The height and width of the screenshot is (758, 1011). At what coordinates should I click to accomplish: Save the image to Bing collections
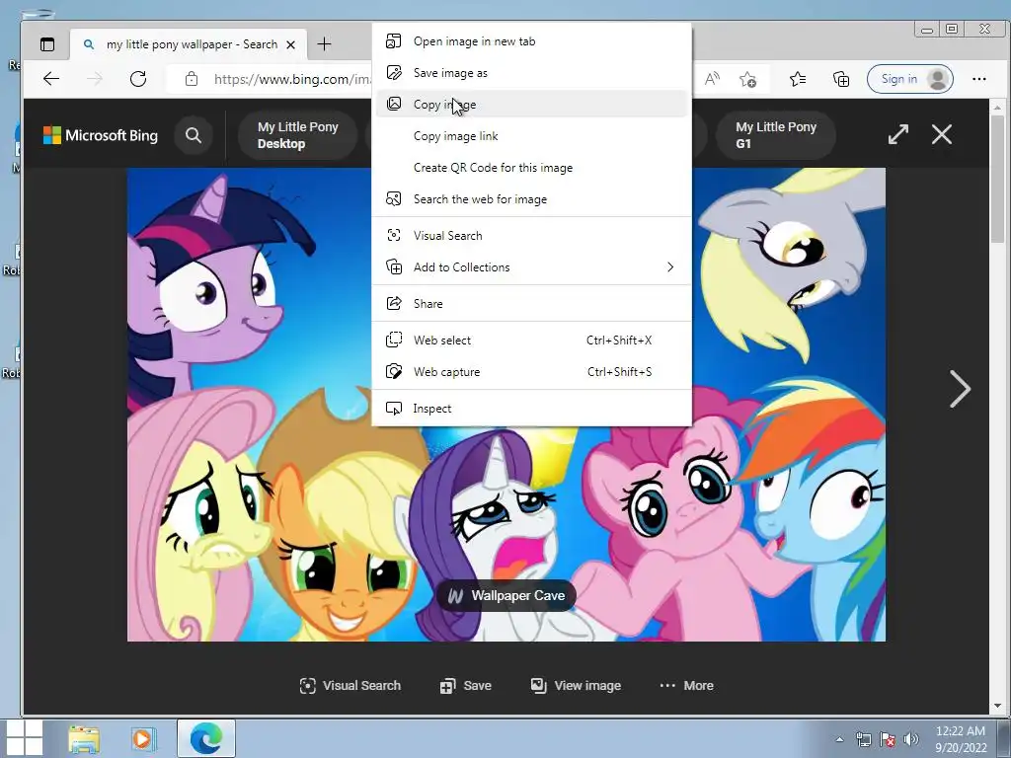[466, 686]
